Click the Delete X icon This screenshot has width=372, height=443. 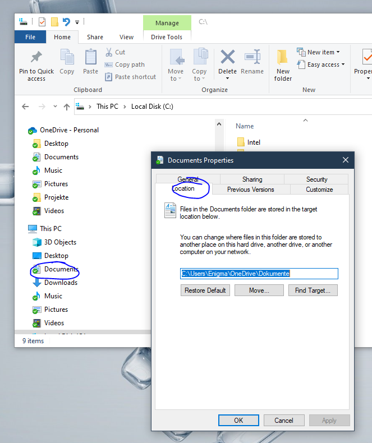pyautogui.click(x=228, y=57)
